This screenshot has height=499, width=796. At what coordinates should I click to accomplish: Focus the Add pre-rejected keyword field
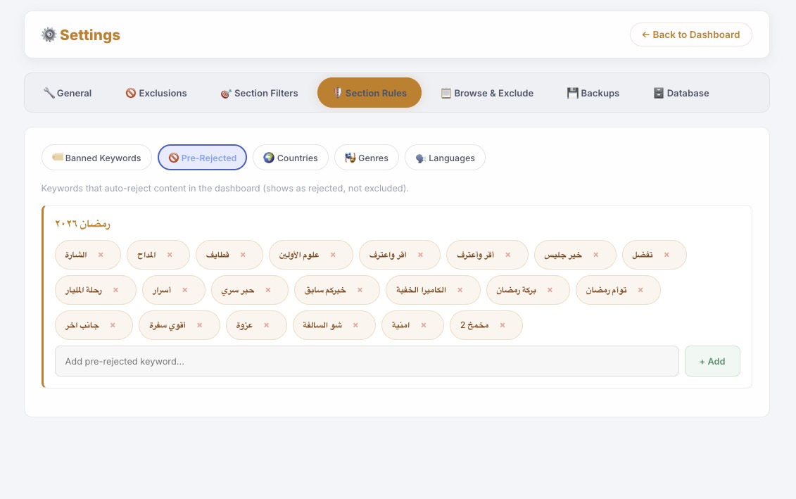tap(367, 362)
